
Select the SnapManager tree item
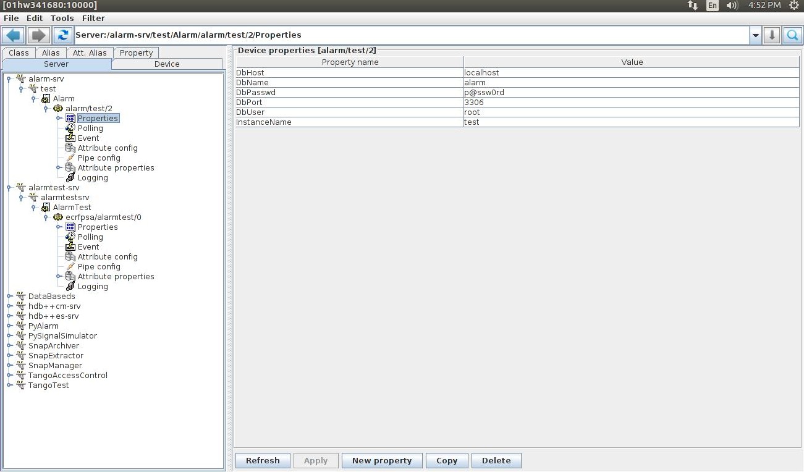[55, 366]
